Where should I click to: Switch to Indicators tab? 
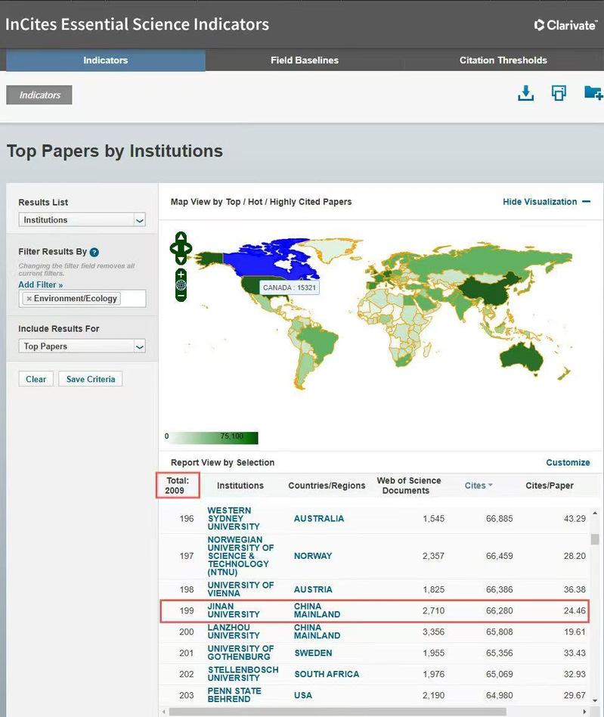click(106, 61)
